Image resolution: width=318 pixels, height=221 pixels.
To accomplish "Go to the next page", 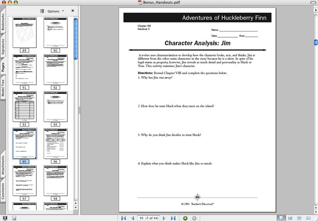I will coord(164,218).
